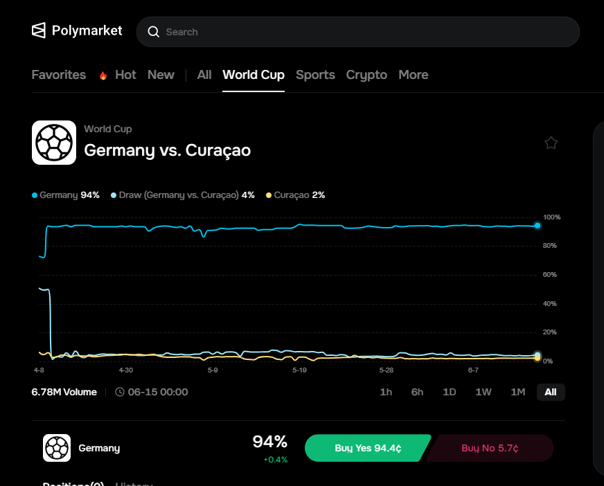Select the World Cup tab
The width and height of the screenshot is (604, 486).
pyautogui.click(x=254, y=75)
